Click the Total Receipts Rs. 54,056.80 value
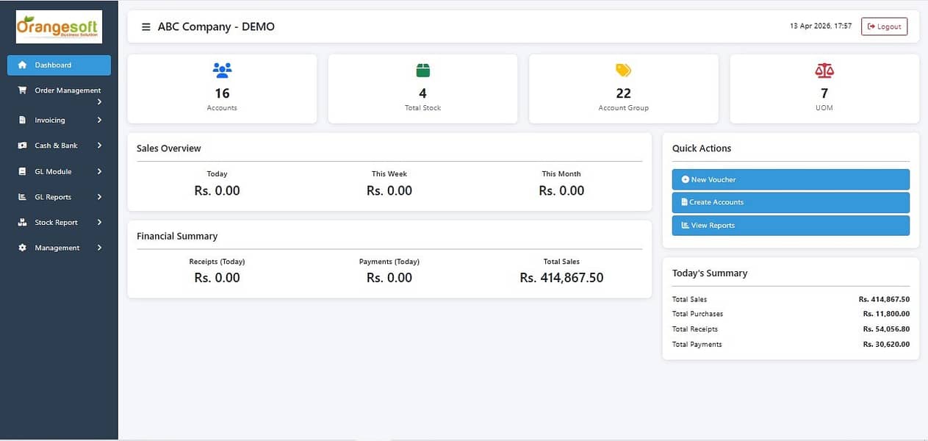The height and width of the screenshot is (441, 928). [886, 329]
